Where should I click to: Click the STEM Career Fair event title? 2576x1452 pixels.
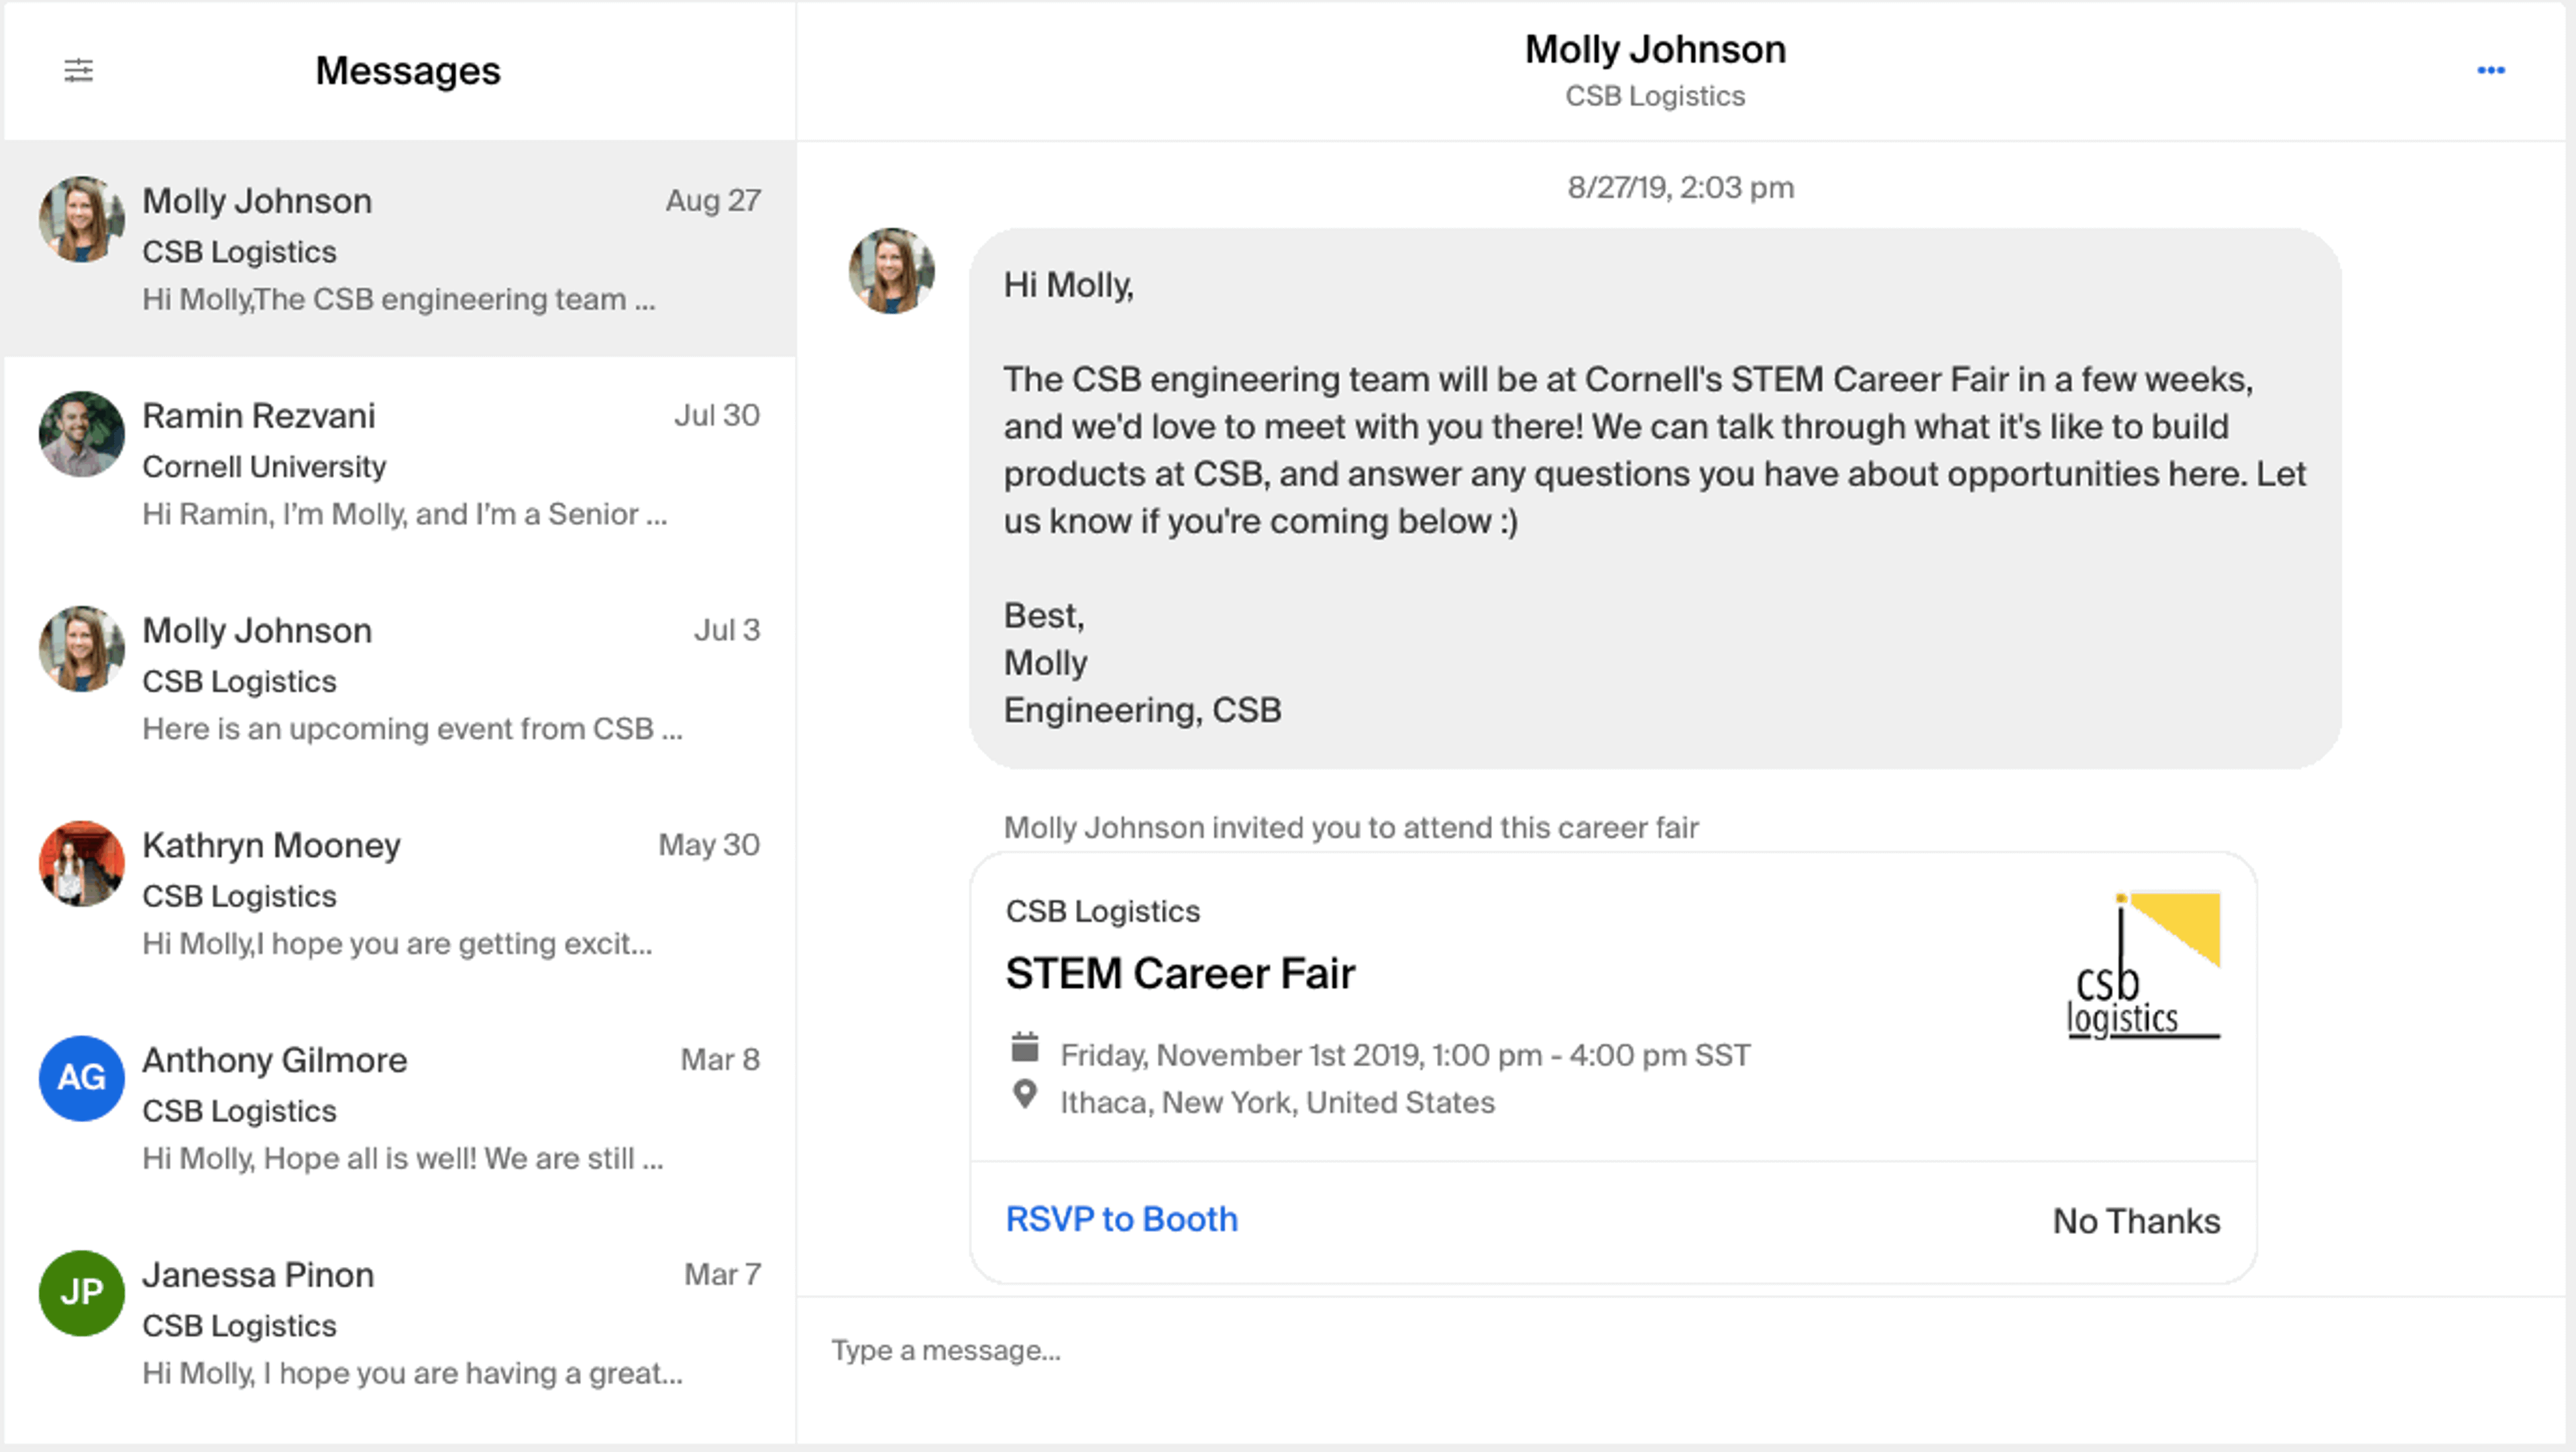[x=1180, y=974]
